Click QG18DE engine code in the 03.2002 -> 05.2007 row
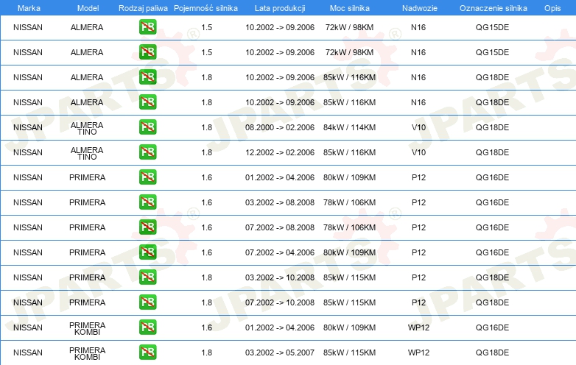Image resolution: width=576 pixels, height=365 pixels. coord(492,352)
